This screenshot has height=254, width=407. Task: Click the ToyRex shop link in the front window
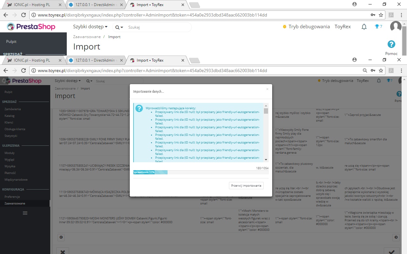[x=363, y=81]
